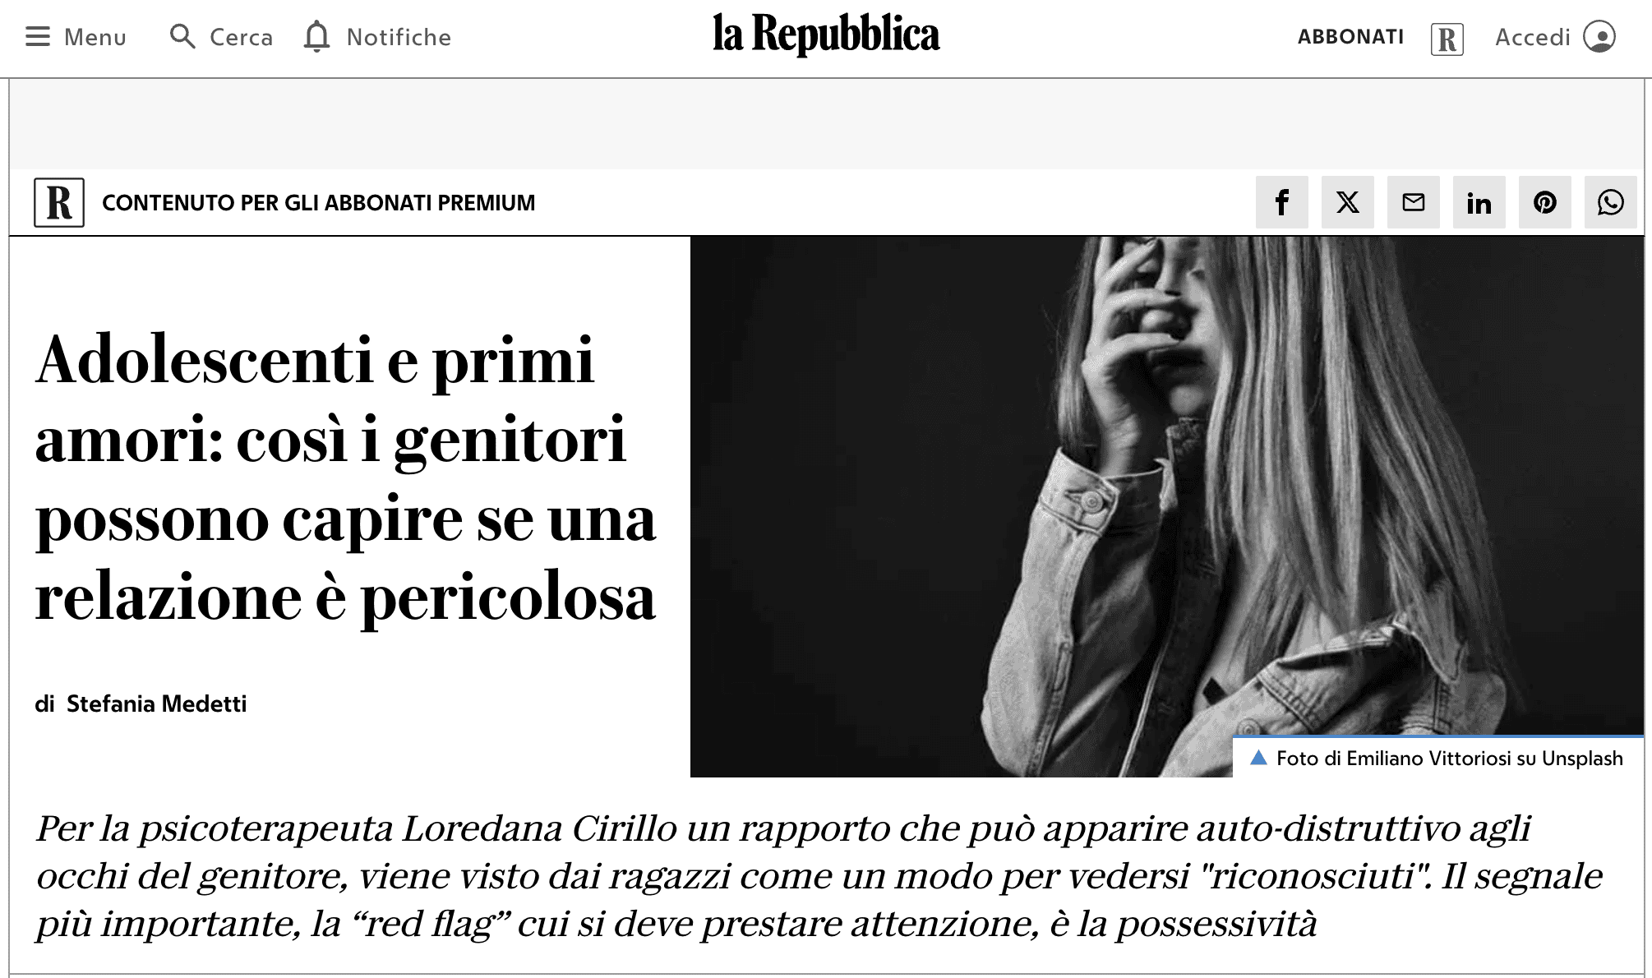
Task: Click the Accedi login link
Action: pos(1532,37)
